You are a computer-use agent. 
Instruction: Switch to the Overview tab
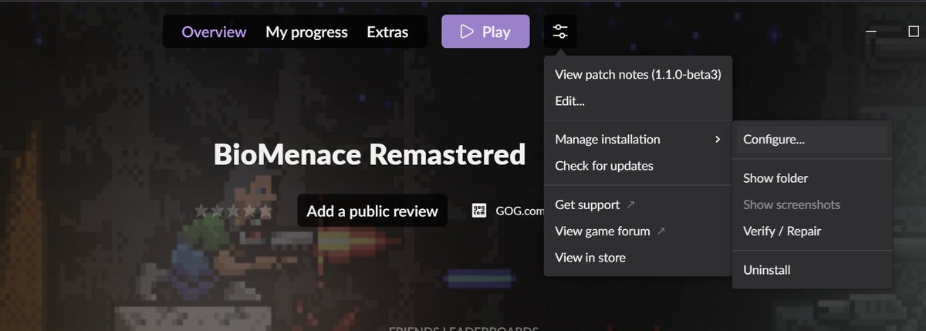214,32
